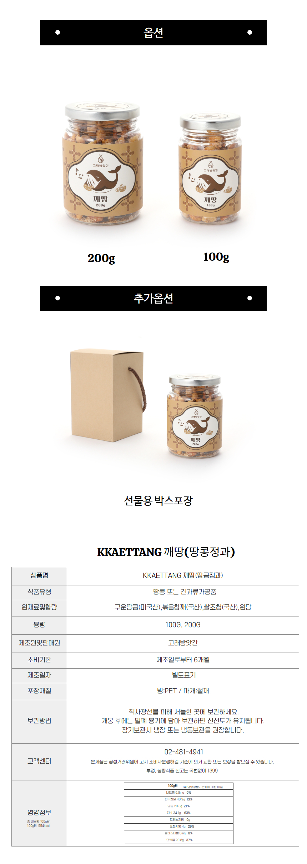Image resolution: width=307 pixels, height=864 pixels.
Task: Click the right dot in 옵션 banner
Action: (250, 33)
